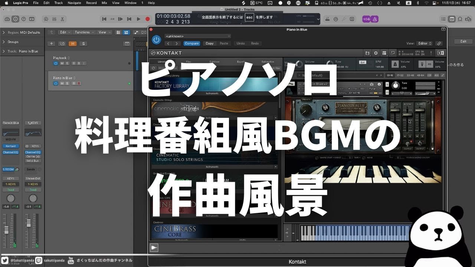Open the Edit dropdown in tracks area
Viewport: 475px width, 267px height.
pyautogui.click(x=65, y=32)
